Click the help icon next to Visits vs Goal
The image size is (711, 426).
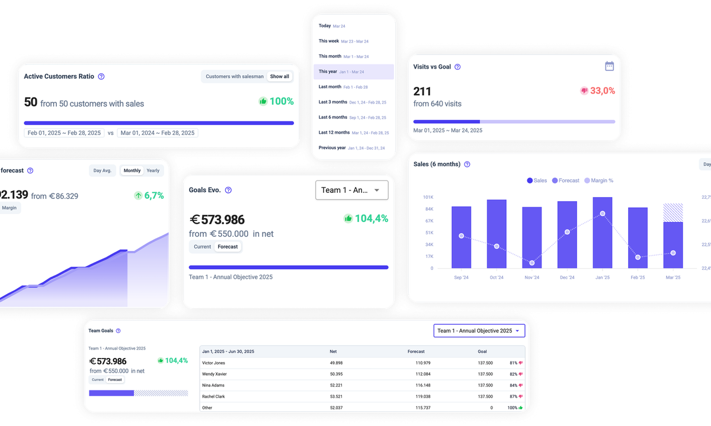point(456,67)
